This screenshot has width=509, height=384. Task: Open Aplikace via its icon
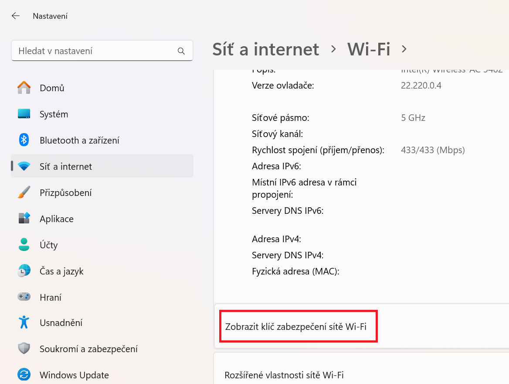24,219
